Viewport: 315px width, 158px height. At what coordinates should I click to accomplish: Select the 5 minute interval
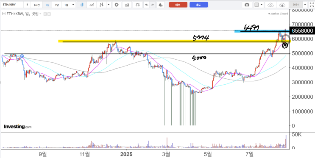27,5
